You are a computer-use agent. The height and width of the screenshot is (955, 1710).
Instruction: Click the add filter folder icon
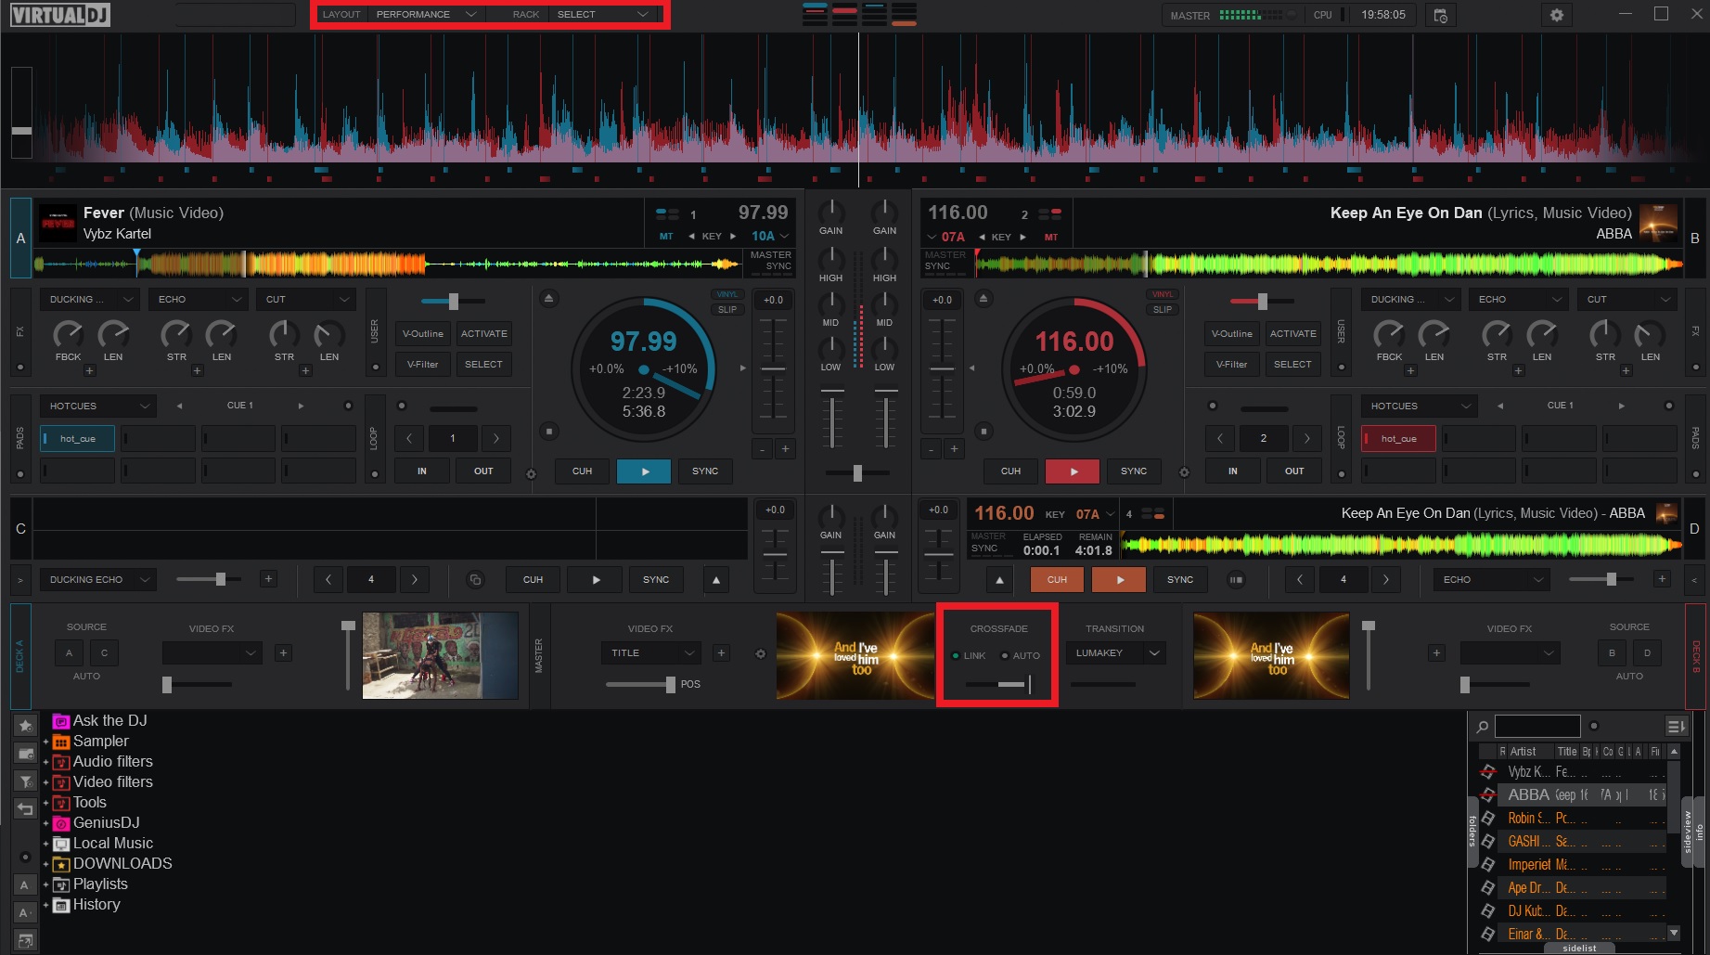coord(26,781)
